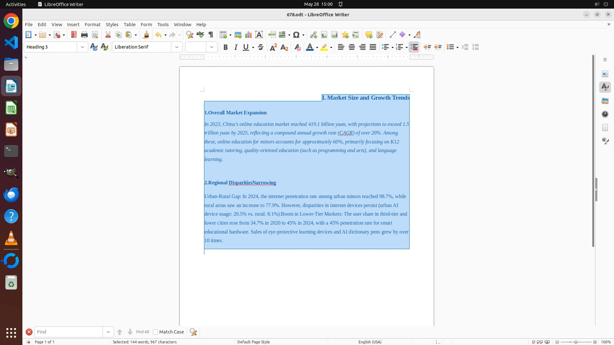Click the Find All button
Image resolution: width=614 pixels, height=345 pixels.
(x=143, y=332)
